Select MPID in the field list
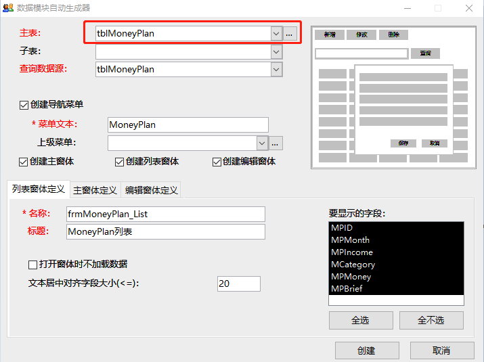Viewport: 484px width, 362px height. point(396,228)
